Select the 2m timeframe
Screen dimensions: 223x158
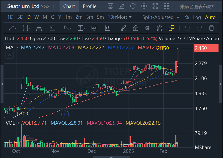79,17
